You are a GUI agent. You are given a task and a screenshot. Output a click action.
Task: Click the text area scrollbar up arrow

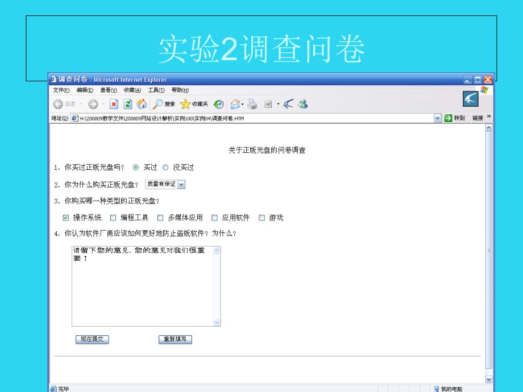click(217, 251)
